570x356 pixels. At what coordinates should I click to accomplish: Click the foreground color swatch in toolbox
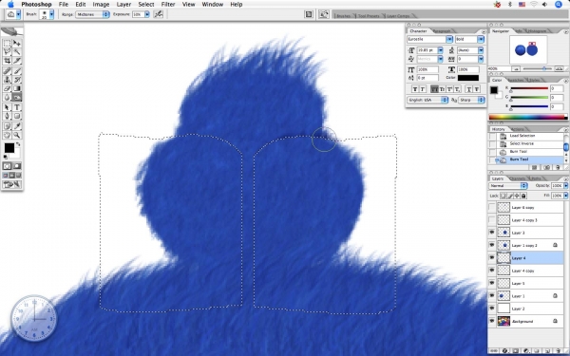[x=9, y=148]
